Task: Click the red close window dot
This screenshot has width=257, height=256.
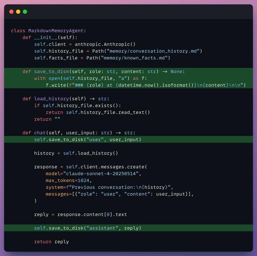Action: [x=11, y=12]
